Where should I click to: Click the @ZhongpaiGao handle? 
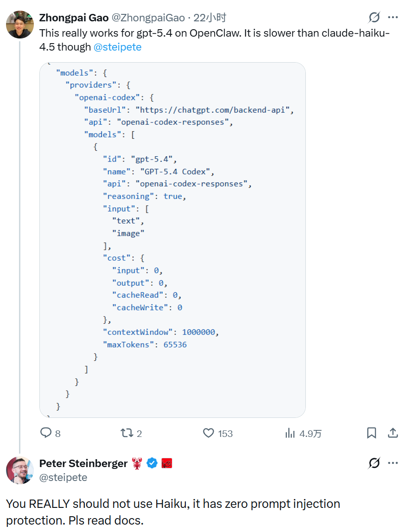(148, 18)
